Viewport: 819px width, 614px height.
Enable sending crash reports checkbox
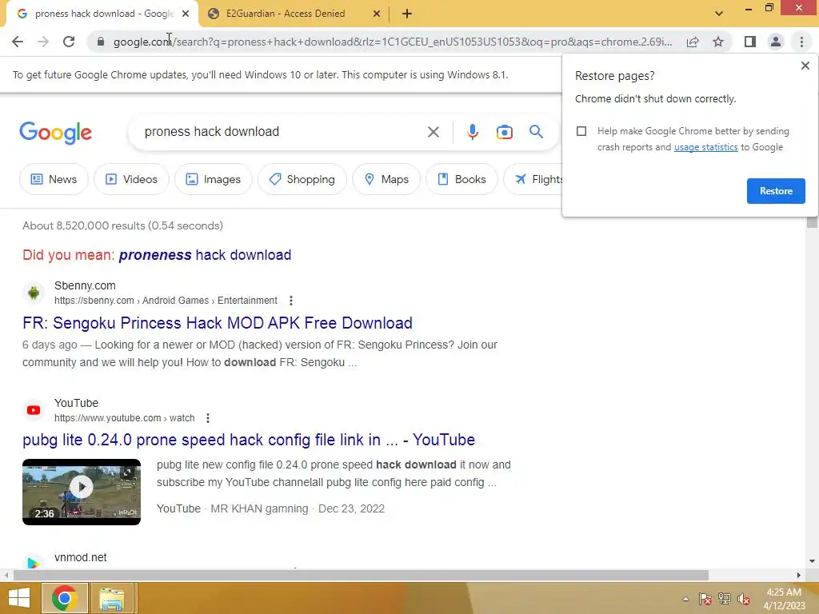[581, 131]
